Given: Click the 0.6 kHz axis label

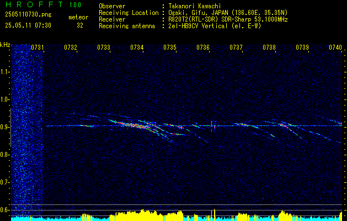Looking at the screenshot, I should [5, 210].
